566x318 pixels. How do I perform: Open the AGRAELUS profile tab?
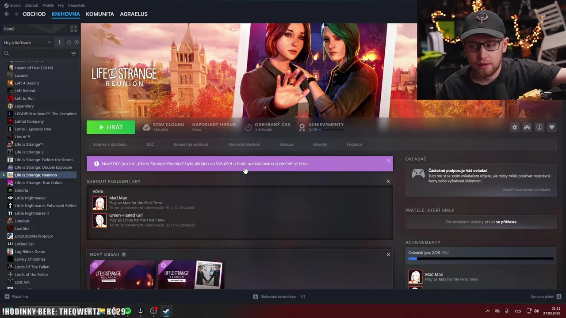pos(134,14)
